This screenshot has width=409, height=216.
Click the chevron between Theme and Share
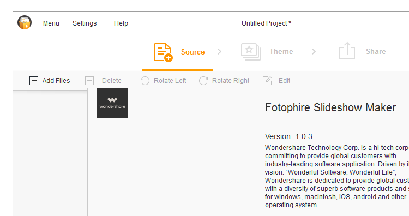click(314, 52)
